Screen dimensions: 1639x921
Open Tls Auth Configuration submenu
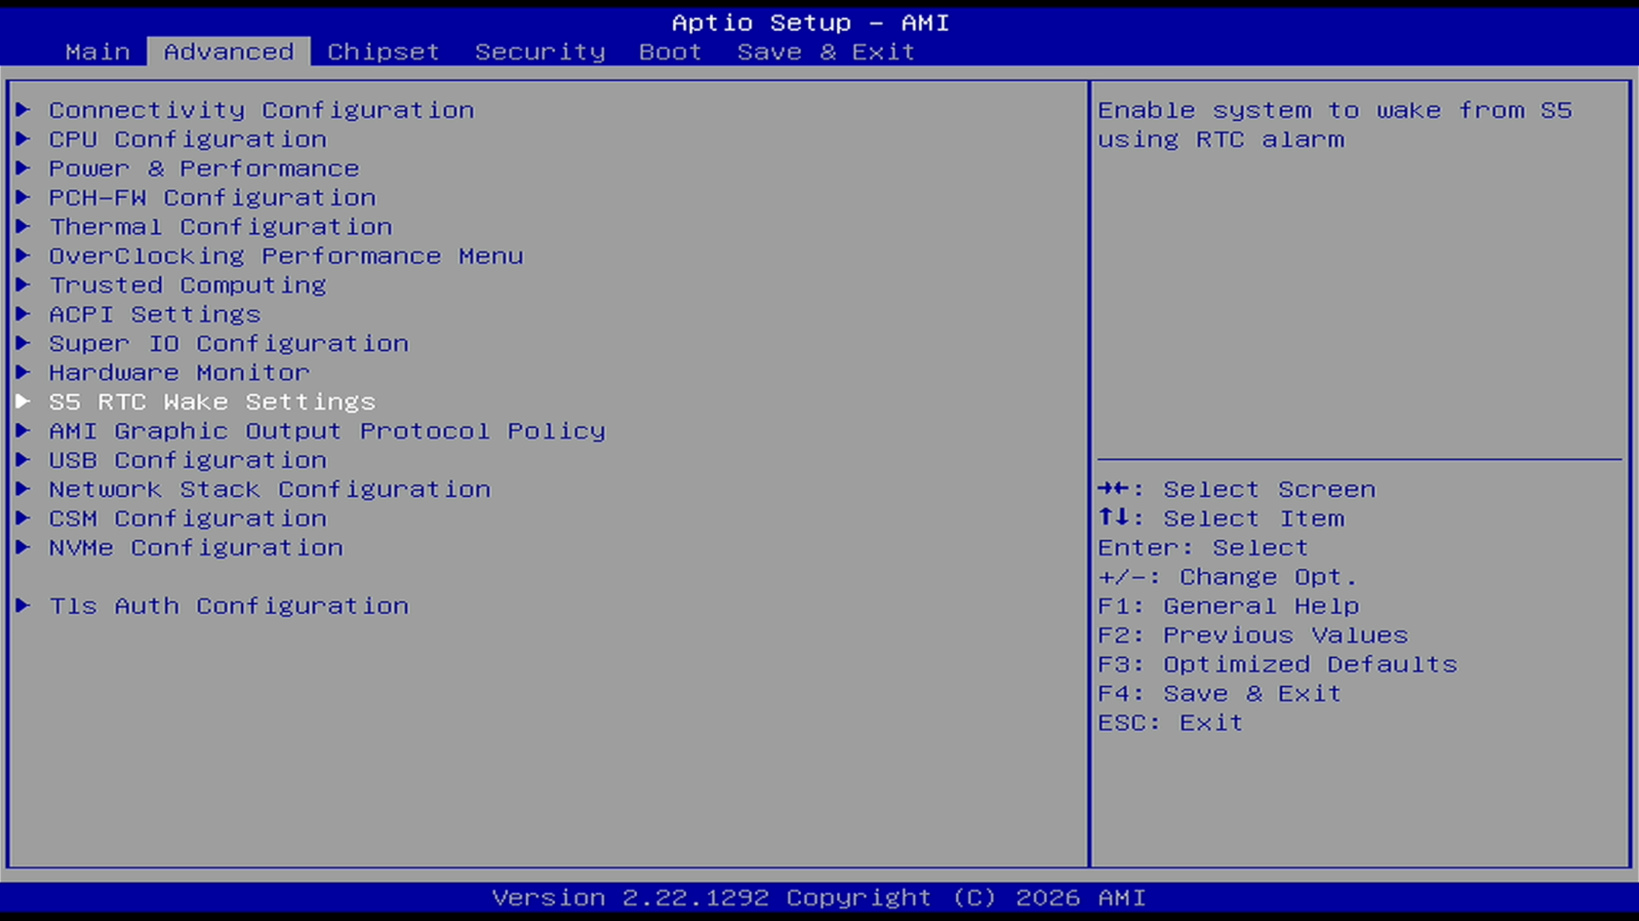[x=228, y=606]
